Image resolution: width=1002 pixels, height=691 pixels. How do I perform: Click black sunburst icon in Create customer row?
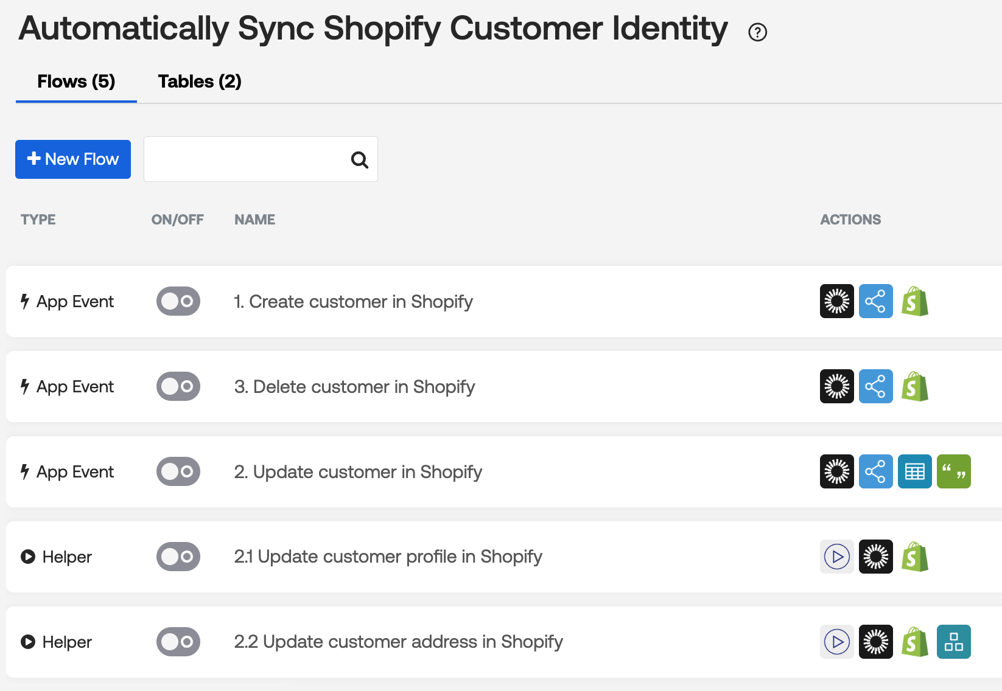837,301
